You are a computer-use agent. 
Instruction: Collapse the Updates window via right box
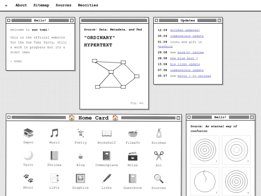click(x=219, y=20)
